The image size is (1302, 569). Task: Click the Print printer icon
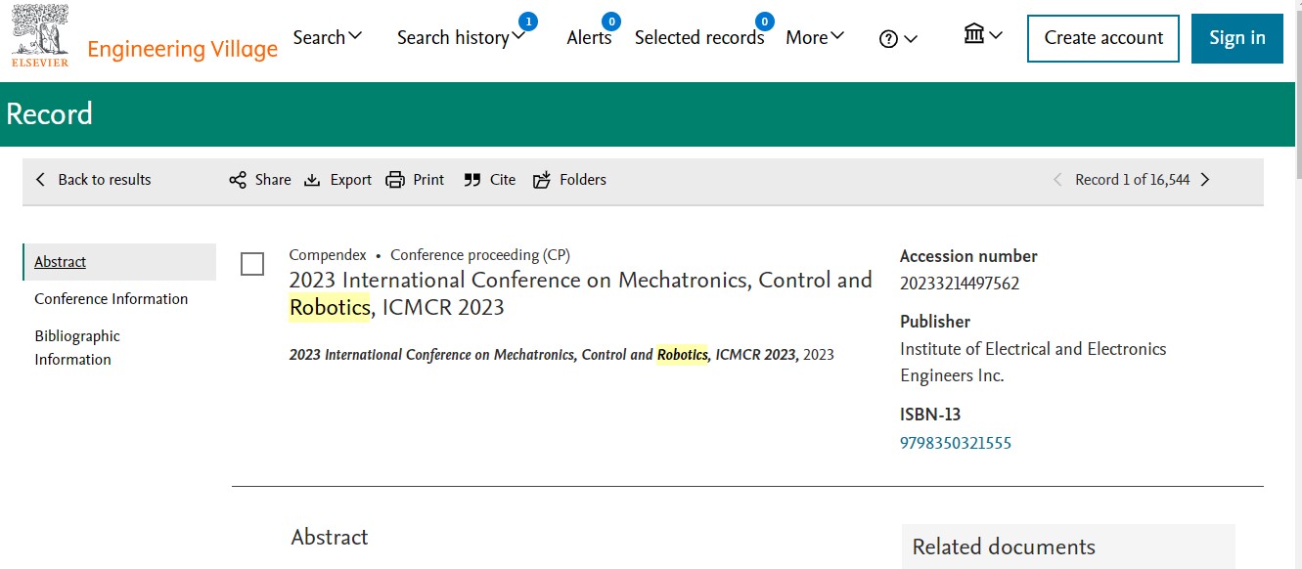[395, 180]
